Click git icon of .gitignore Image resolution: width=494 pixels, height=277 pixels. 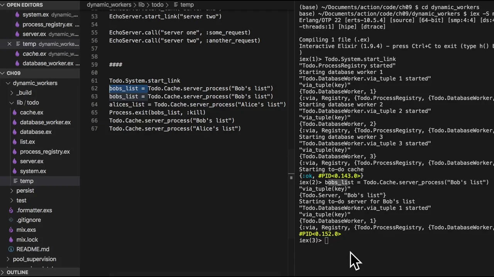coord(11,220)
